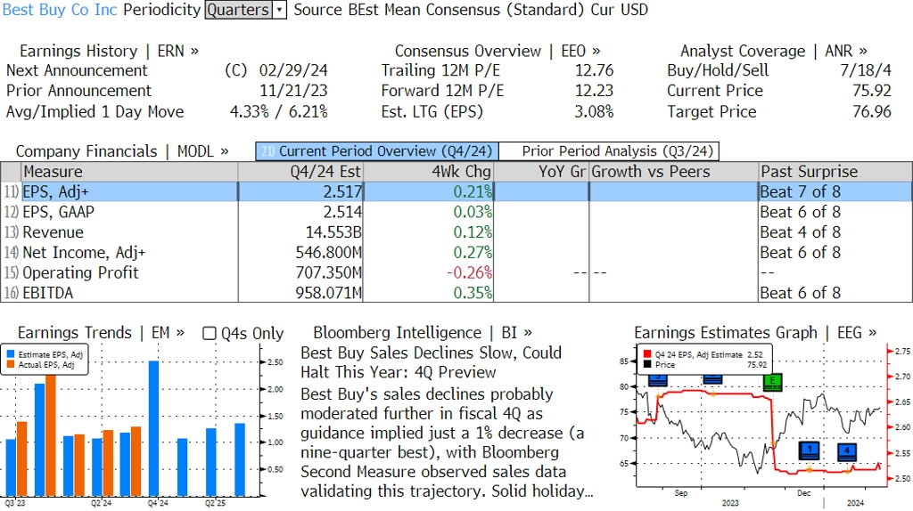Open Analyst Coverage ANR link
Viewport: 913px width, 511px height.
(774, 51)
